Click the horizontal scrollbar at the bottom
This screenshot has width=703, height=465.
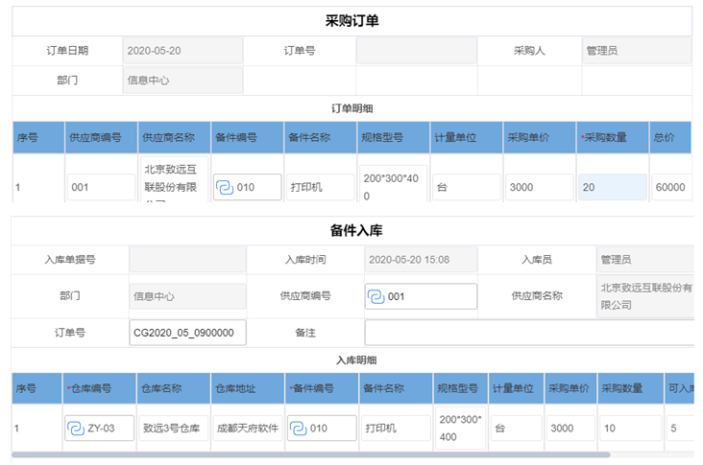pos(307,454)
